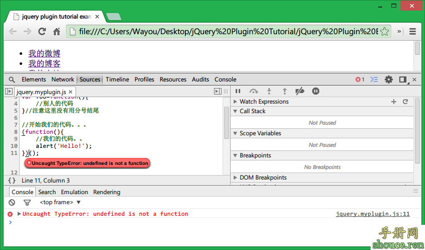Open the jquery.myplugin.js:11 source link
Image resolution: width=425 pixels, height=250 pixels.
point(373,214)
